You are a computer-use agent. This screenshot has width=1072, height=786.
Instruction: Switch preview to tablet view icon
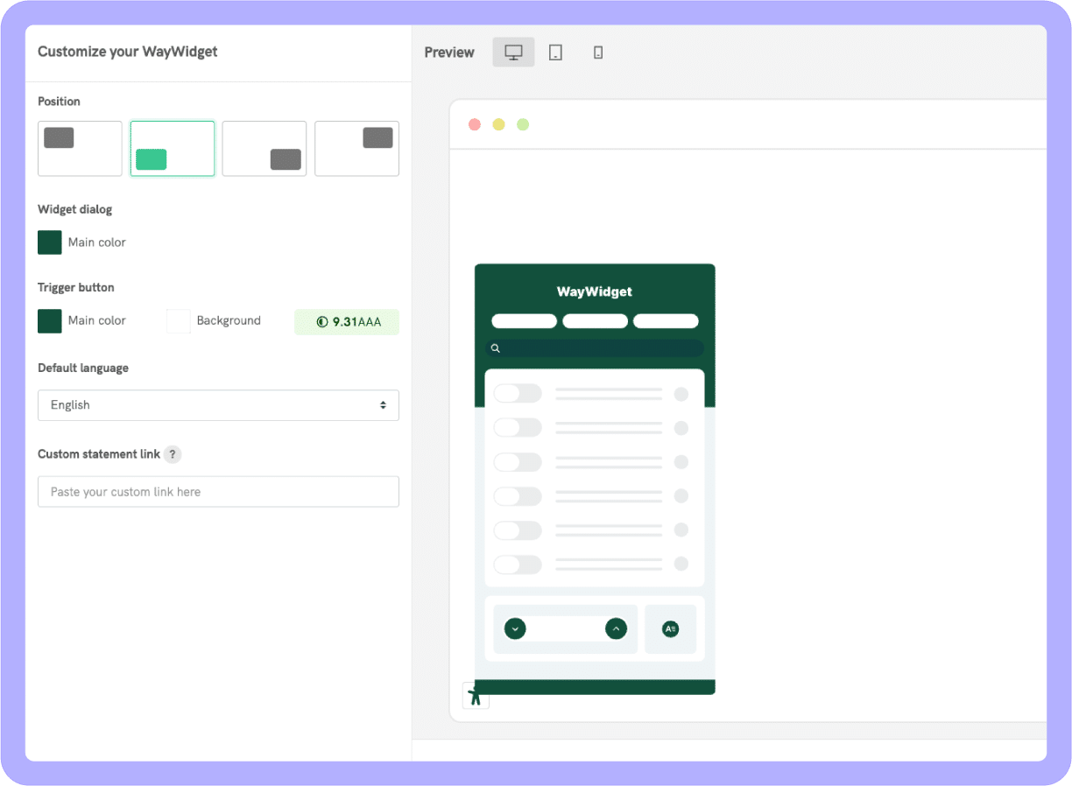tap(555, 53)
